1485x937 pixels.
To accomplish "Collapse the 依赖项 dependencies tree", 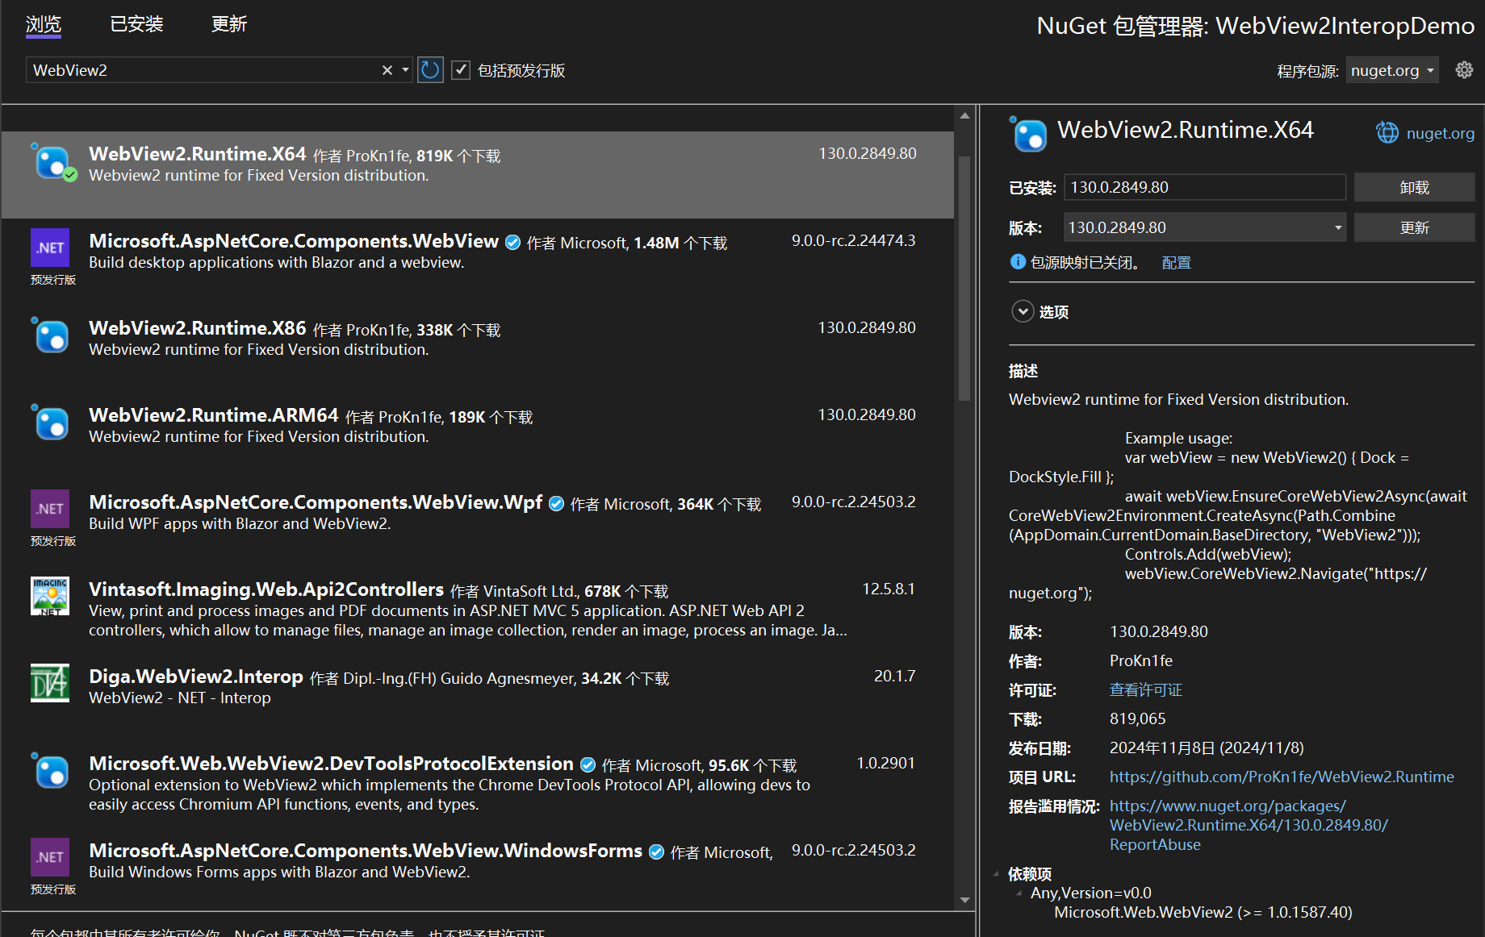I will coord(996,873).
